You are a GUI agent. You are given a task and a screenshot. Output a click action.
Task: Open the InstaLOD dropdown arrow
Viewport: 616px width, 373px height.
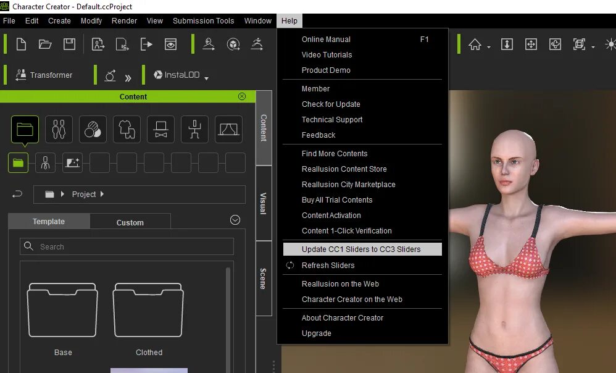[x=206, y=78]
